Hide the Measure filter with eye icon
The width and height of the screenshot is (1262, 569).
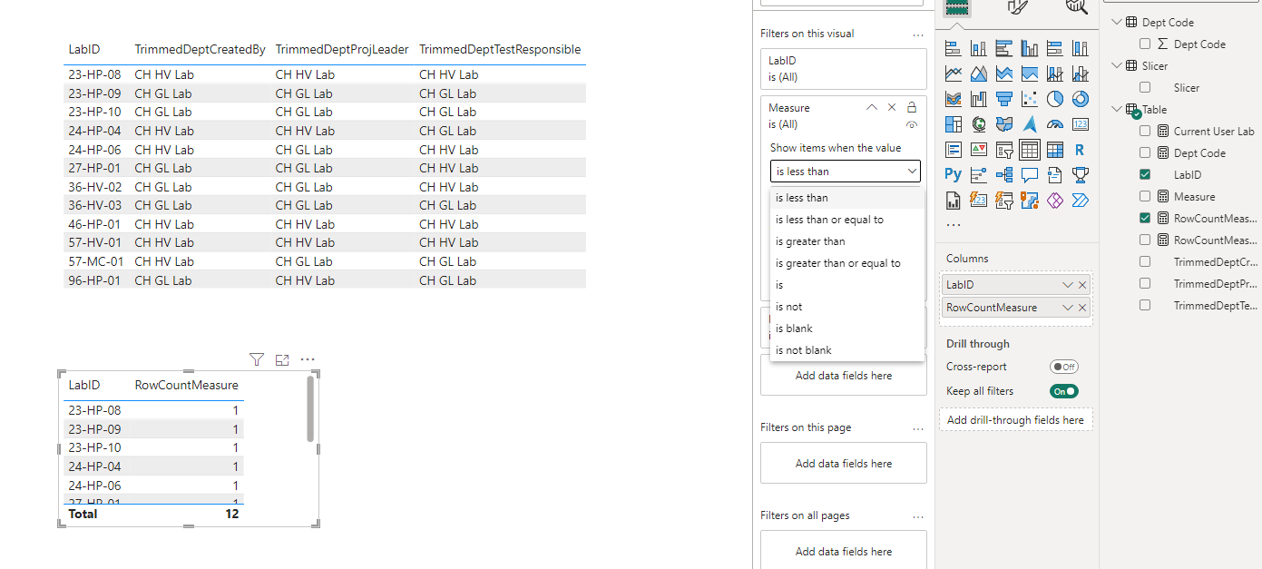click(x=912, y=124)
